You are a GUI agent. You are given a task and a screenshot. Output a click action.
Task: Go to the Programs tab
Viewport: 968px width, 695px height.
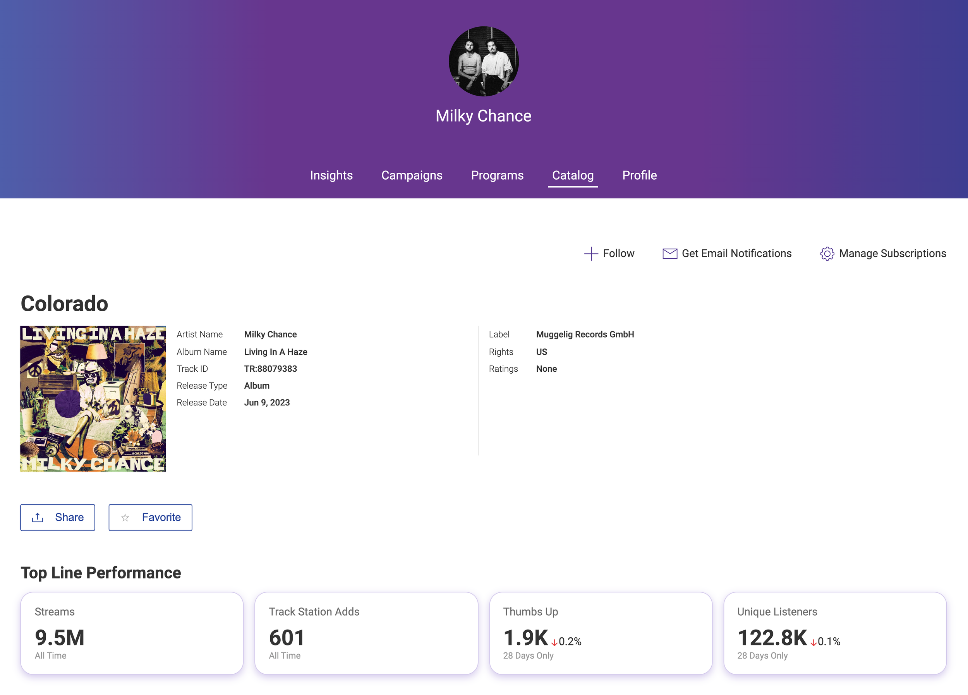click(x=497, y=175)
